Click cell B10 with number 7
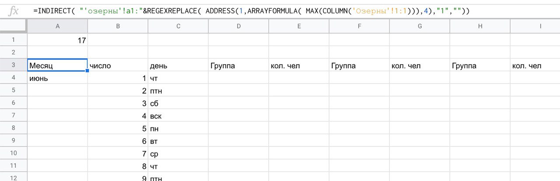The image size is (560, 181). point(118,154)
